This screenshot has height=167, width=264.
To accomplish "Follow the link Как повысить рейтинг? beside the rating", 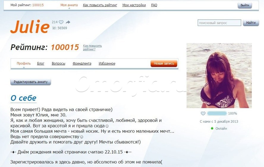I will [x=92, y=47].
